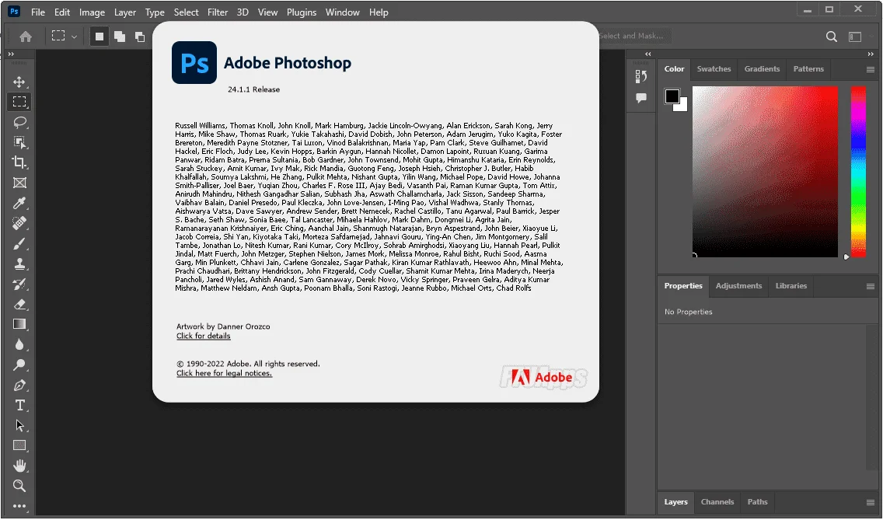This screenshot has height=520, width=883.
Task: Select the Frame tool
Action: pos(19,183)
